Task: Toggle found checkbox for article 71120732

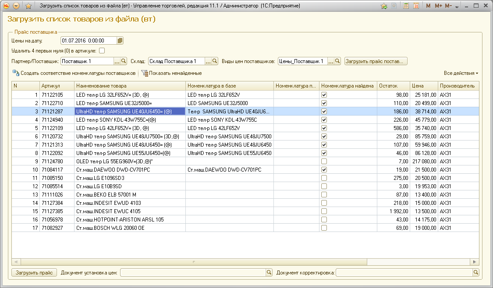Action: click(x=324, y=136)
